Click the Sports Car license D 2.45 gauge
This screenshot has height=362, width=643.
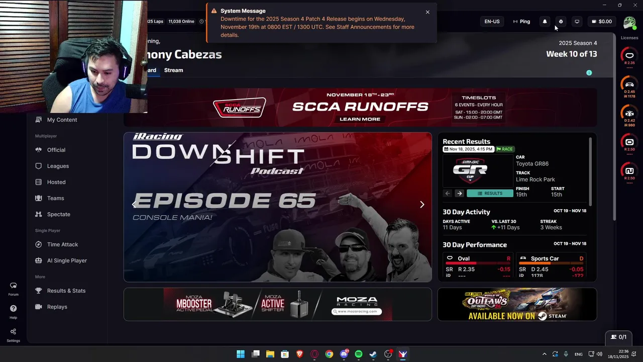click(629, 86)
